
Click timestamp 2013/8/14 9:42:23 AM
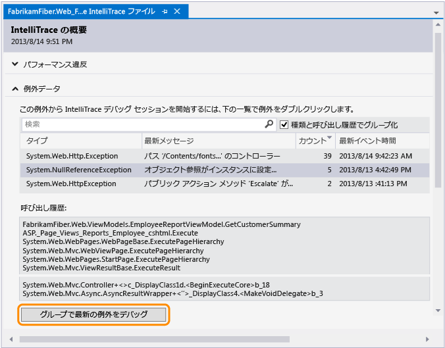coord(375,156)
